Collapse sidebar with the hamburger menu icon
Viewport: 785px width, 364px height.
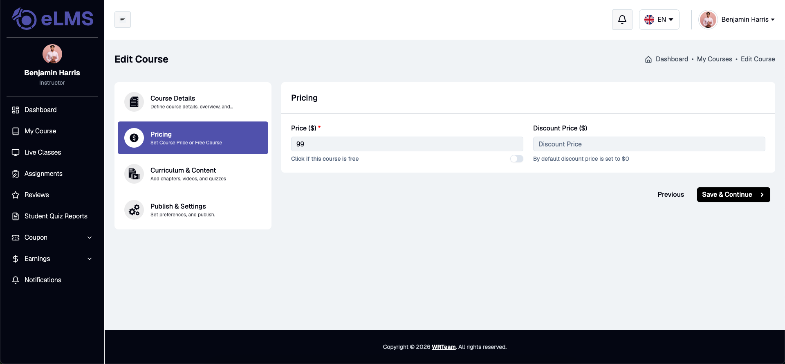click(123, 20)
